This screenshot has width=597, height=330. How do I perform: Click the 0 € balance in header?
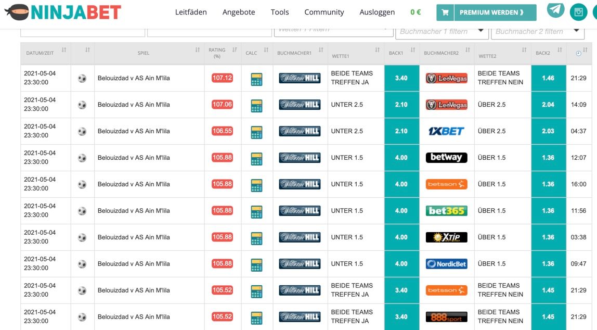tap(416, 12)
